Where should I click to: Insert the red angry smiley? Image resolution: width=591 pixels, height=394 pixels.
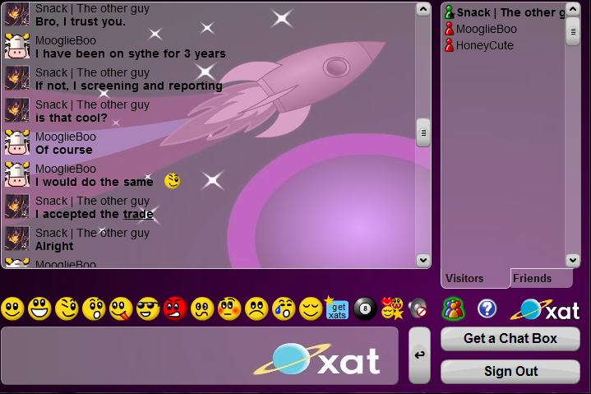point(175,308)
